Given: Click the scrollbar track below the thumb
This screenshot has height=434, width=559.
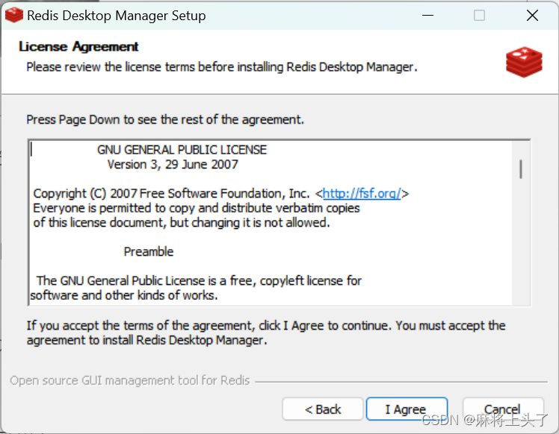Looking at the screenshot, I should [x=521, y=242].
